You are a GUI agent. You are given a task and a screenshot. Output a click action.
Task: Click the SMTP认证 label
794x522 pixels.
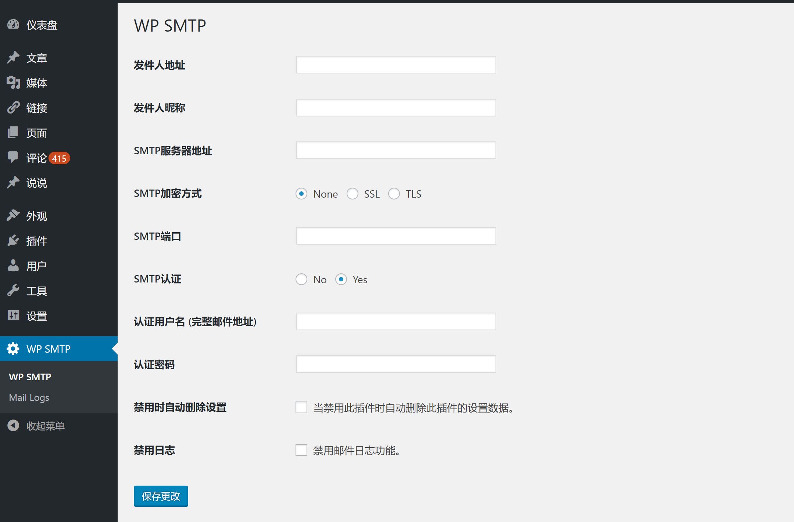point(157,279)
